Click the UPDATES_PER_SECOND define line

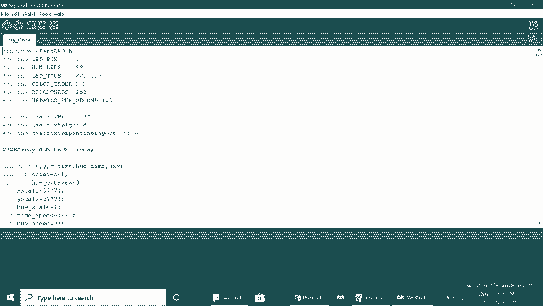[x=57, y=100]
